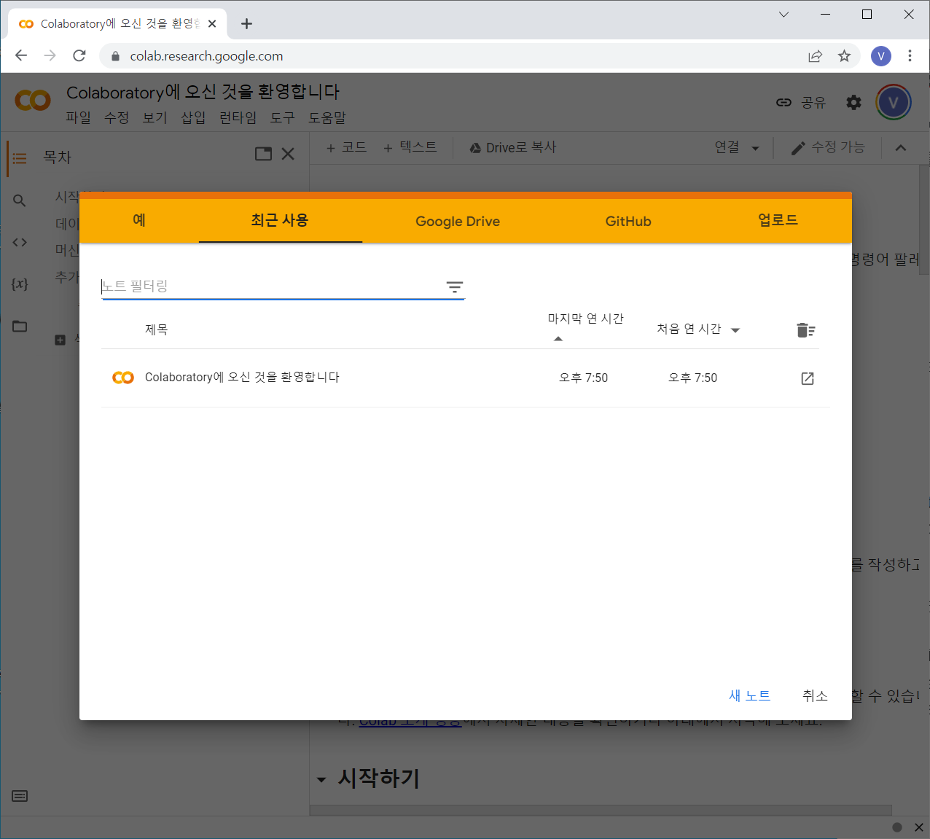This screenshot has height=839, width=930.
Task: Close the 목차 panel
Action: [x=288, y=154]
